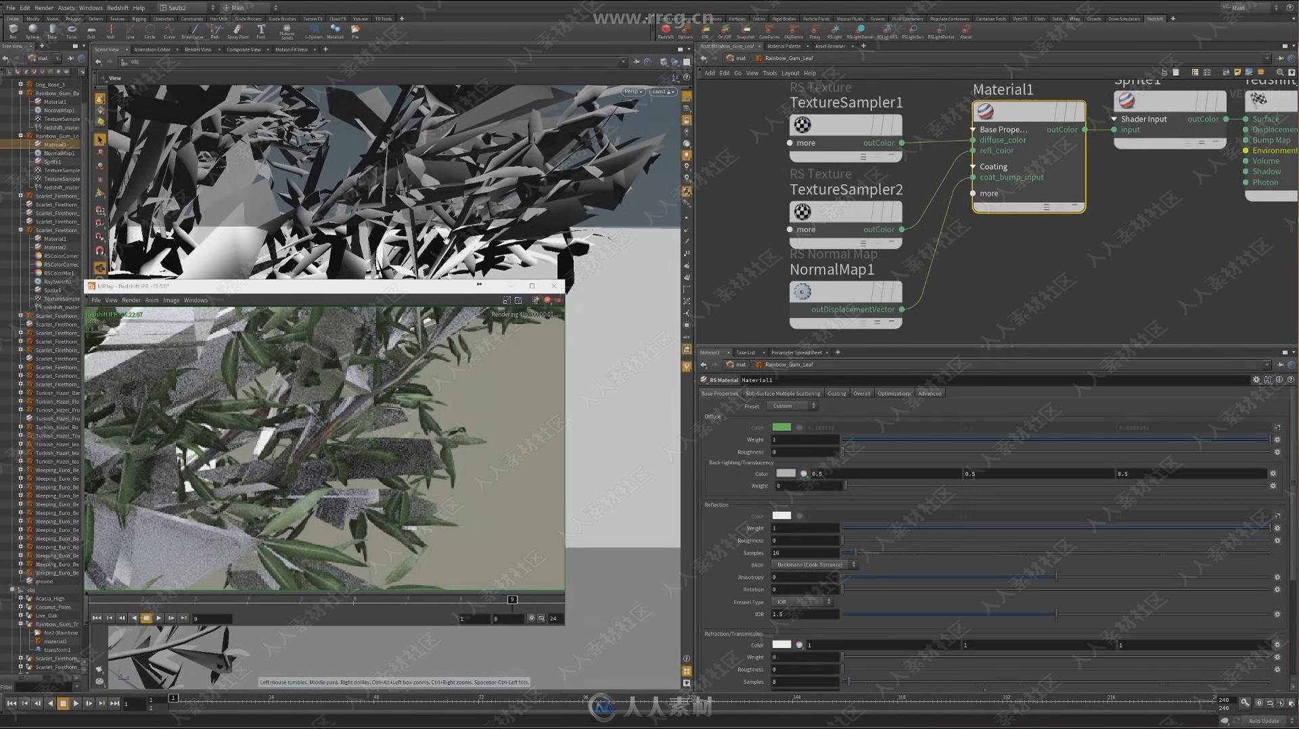1299x729 pixels.
Task: Open the Render View pane tab
Action: pos(198,49)
